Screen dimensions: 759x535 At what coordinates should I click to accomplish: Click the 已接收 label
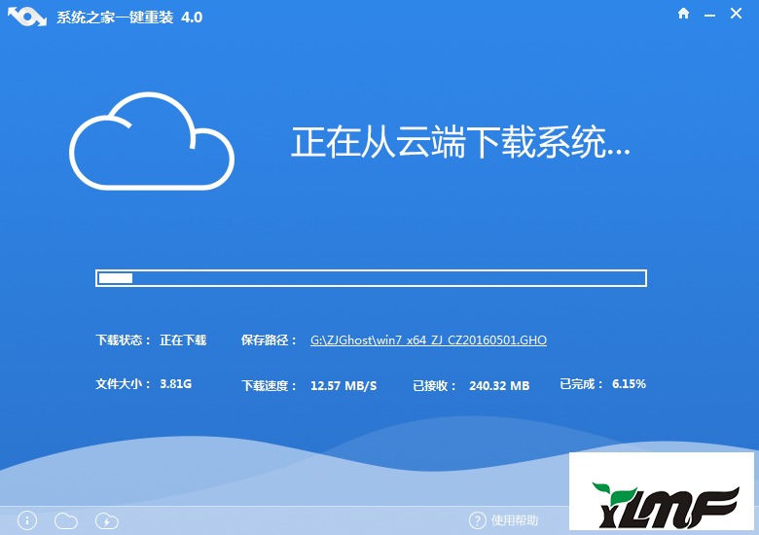tap(434, 386)
